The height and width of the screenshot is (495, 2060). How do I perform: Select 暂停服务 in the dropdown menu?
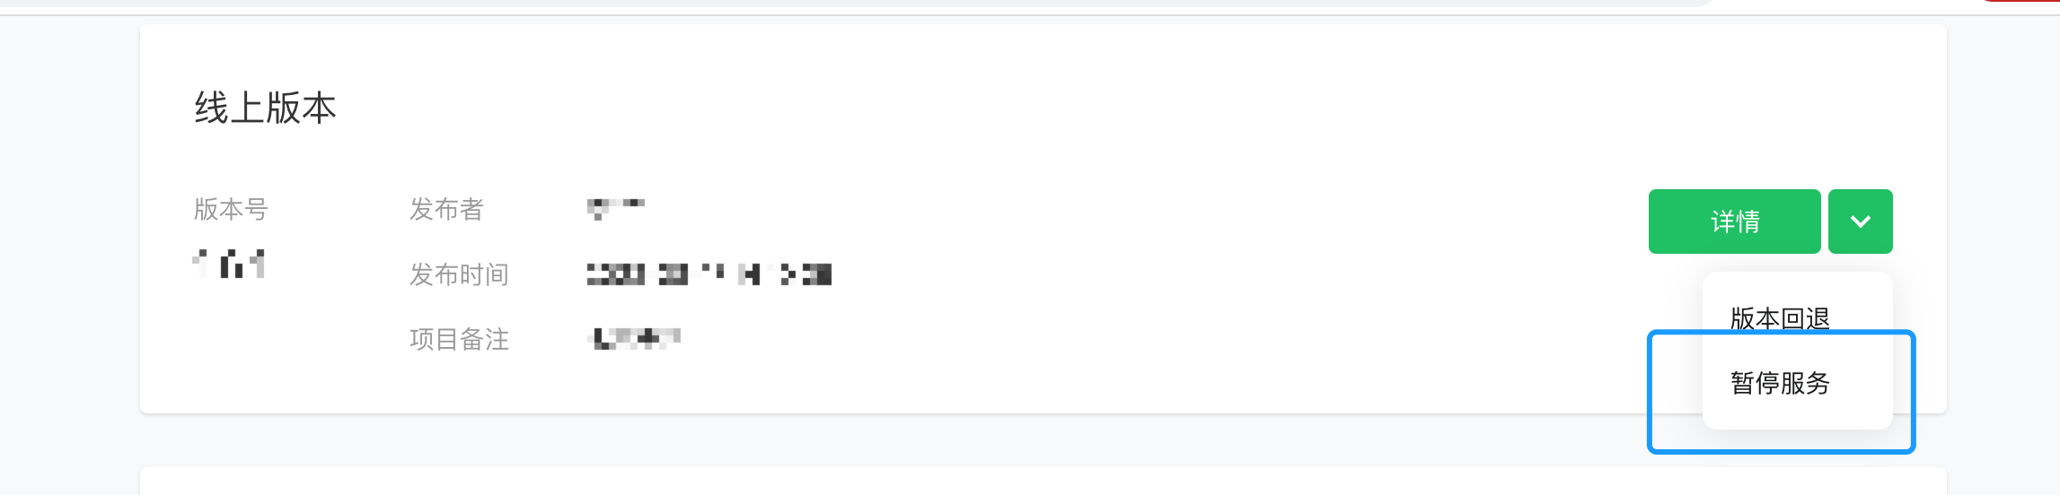click(1780, 383)
